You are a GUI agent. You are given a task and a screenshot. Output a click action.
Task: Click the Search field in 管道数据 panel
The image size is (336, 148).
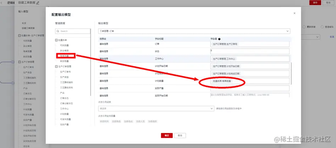click(73, 31)
